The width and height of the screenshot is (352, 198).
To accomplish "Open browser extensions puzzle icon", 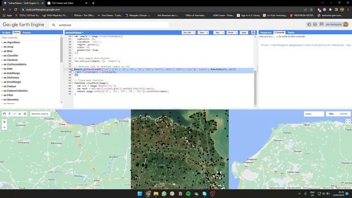I will (330, 10).
